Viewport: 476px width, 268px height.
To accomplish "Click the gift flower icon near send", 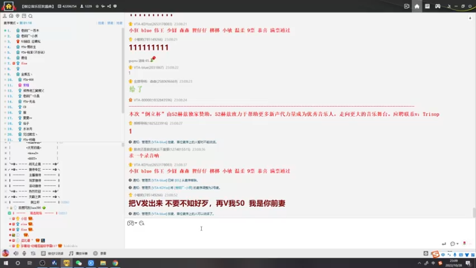I will coord(464,243).
